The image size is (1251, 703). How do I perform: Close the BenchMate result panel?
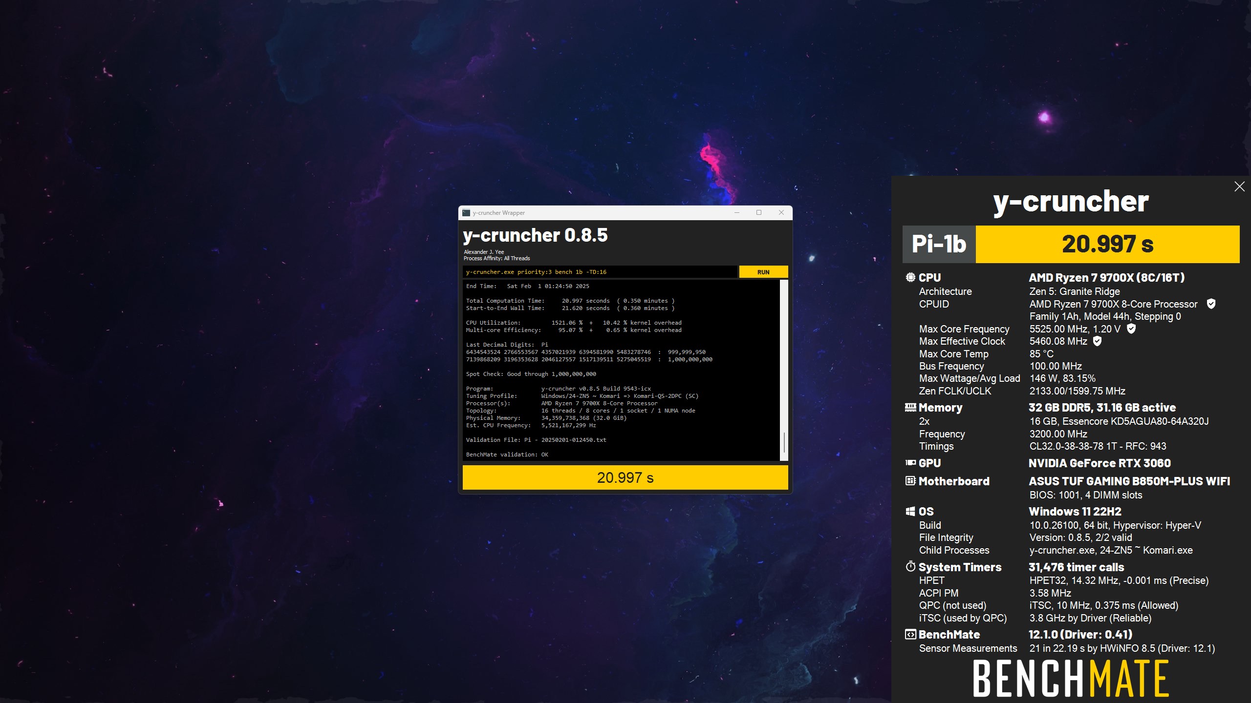tap(1239, 186)
